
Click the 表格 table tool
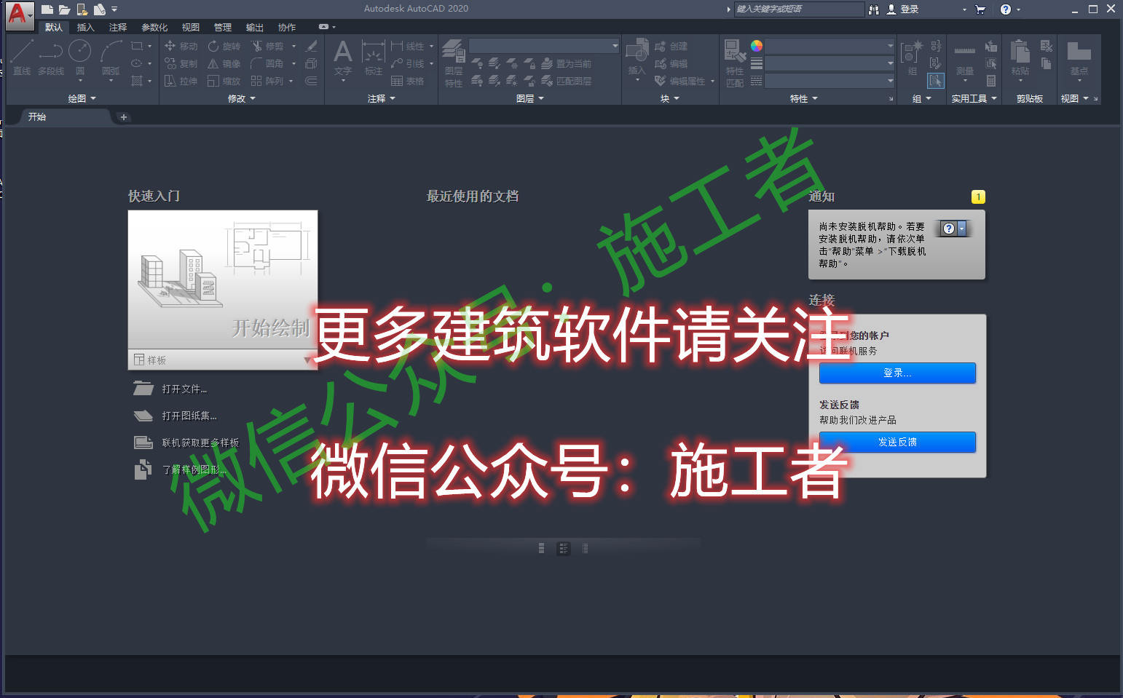[408, 81]
